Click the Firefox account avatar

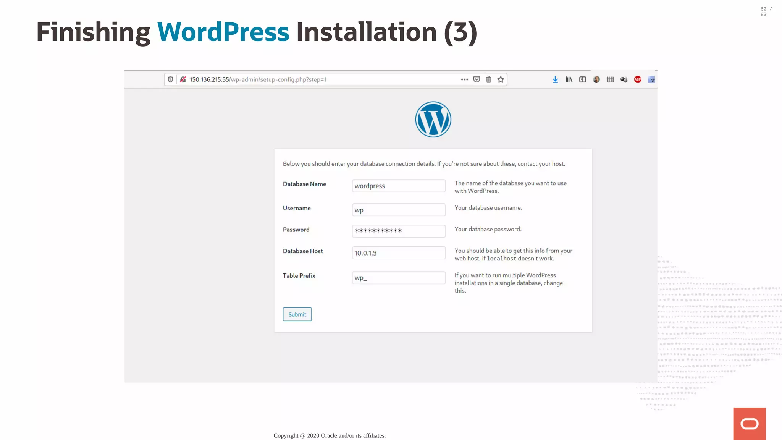click(x=596, y=79)
